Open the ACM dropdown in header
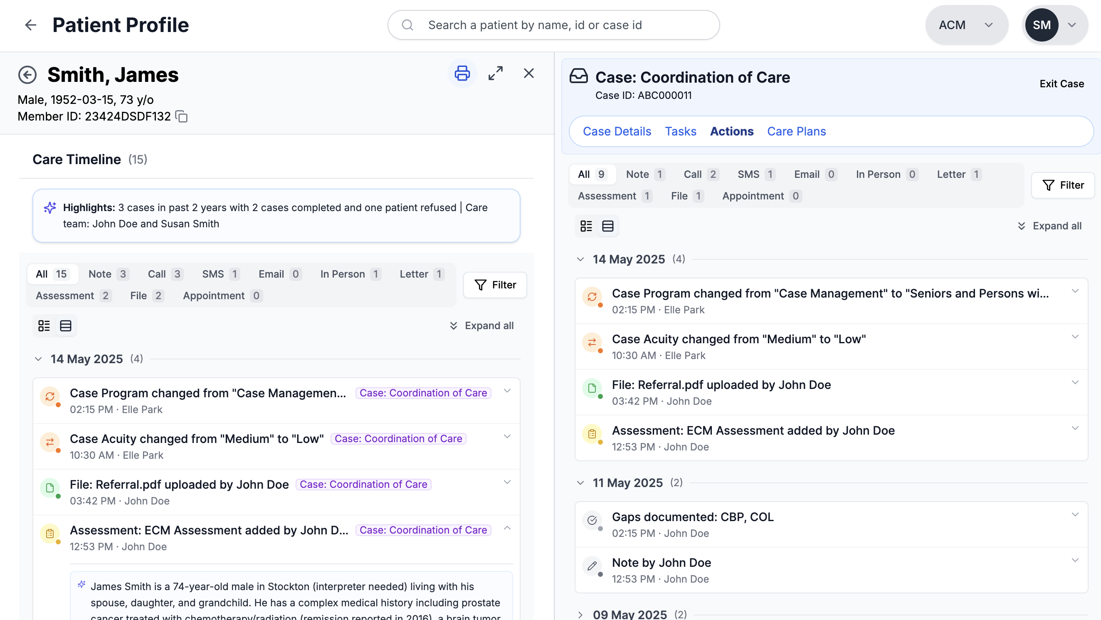 click(966, 25)
